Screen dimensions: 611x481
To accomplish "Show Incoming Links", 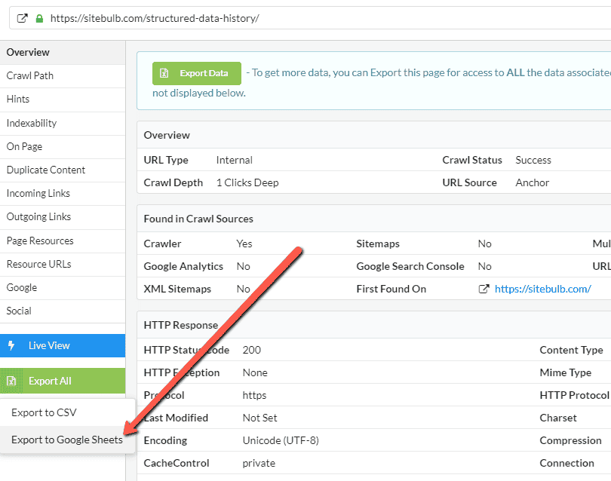I will 63,193.
